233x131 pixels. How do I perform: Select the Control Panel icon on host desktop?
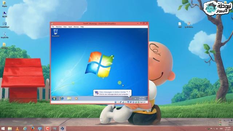[5, 25]
